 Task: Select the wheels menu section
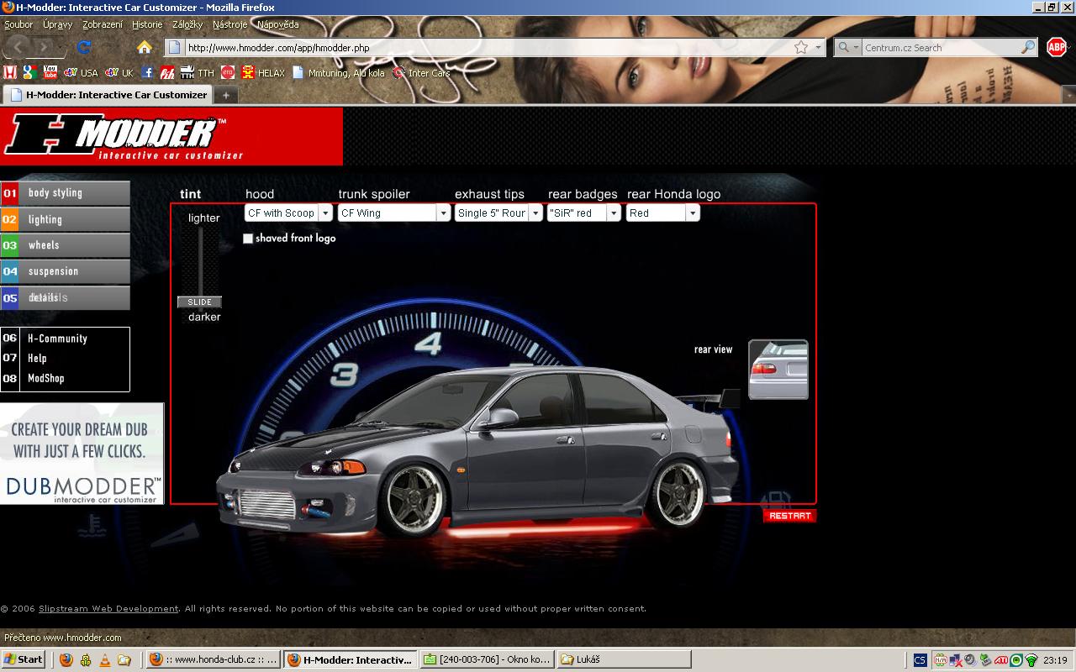66,245
